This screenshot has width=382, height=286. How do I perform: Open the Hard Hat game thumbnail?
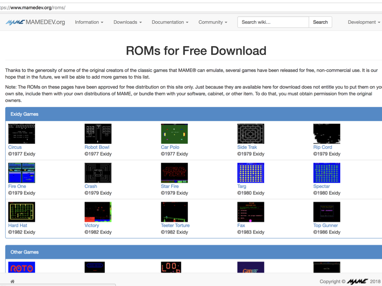coord(22,212)
